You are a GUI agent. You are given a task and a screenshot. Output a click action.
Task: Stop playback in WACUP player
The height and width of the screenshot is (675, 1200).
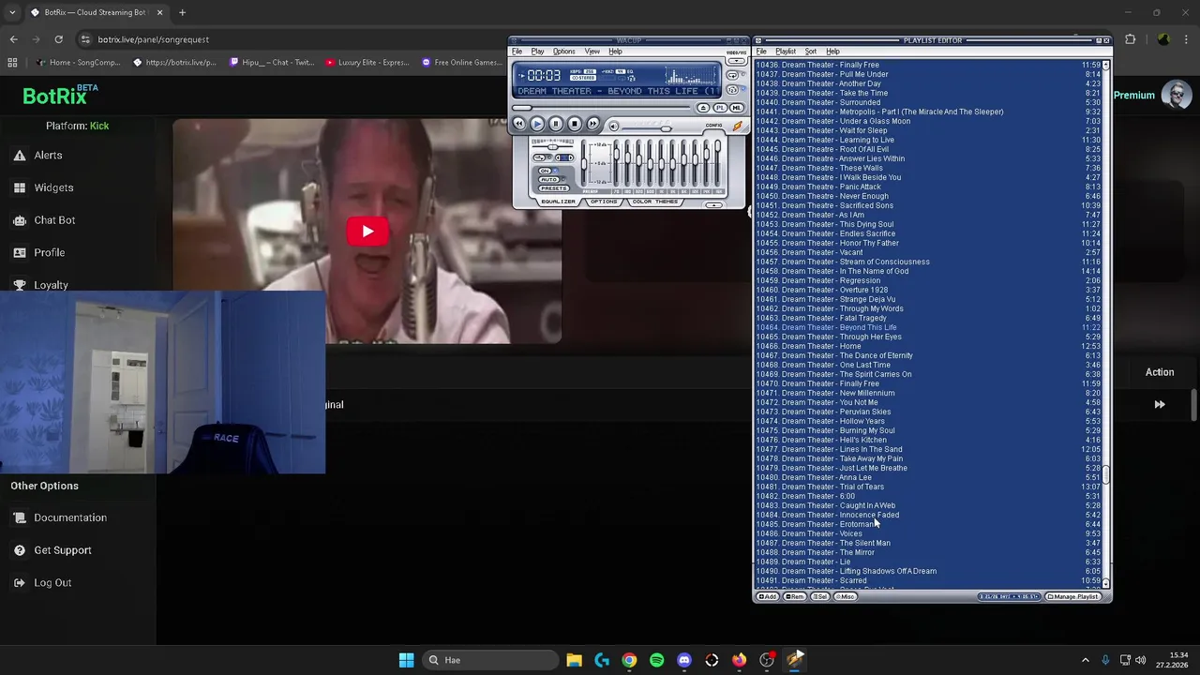pyautogui.click(x=575, y=124)
